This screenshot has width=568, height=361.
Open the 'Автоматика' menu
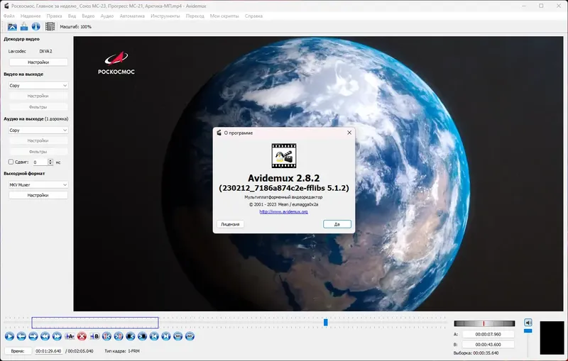pos(132,16)
